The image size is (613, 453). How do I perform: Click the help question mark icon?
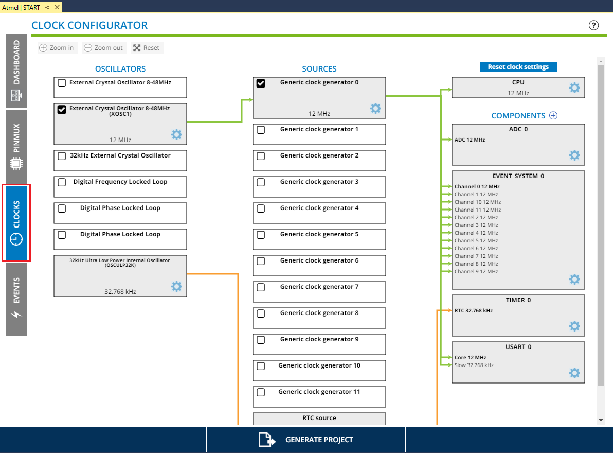click(594, 25)
